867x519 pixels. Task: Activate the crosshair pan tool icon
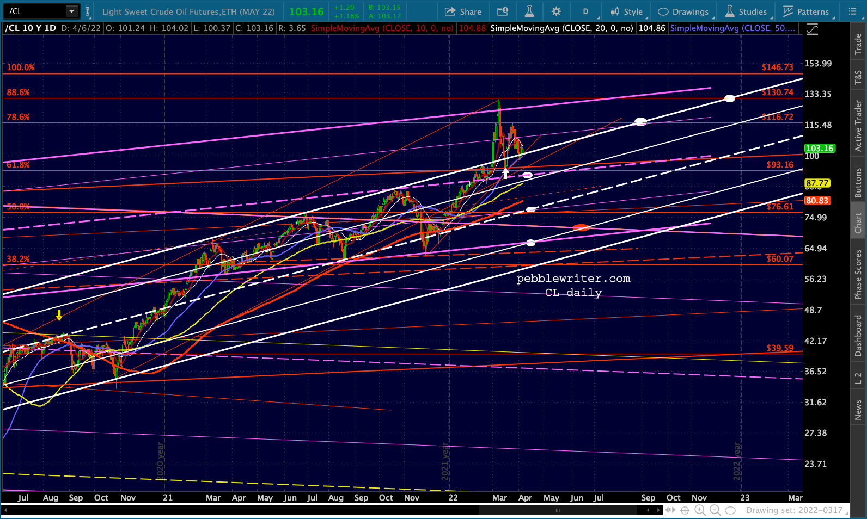coord(685,510)
